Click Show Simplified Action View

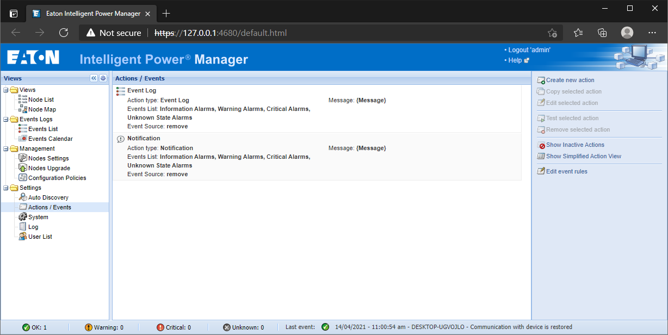pyautogui.click(x=584, y=156)
